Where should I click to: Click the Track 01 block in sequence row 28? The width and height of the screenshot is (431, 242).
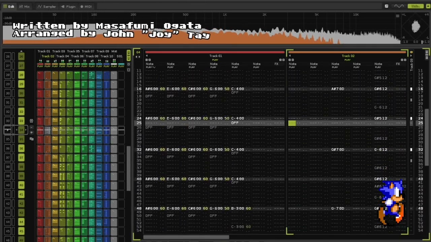(x=40, y=75)
